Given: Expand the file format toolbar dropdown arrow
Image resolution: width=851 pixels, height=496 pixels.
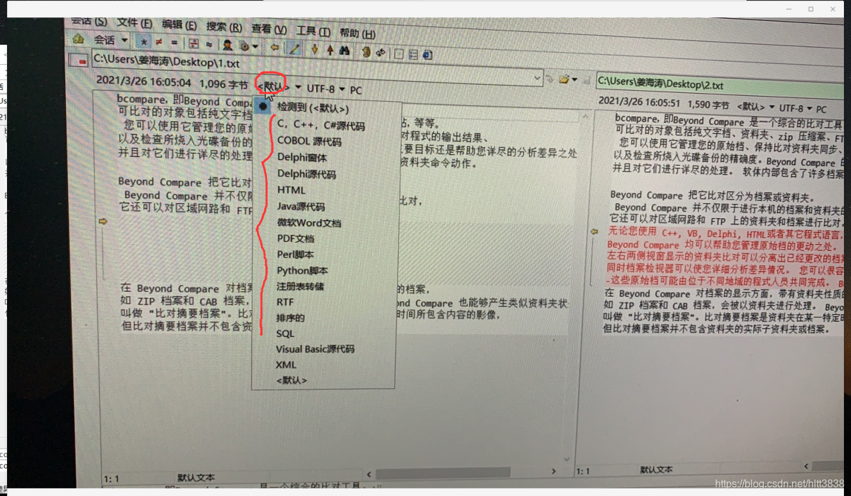Looking at the screenshot, I should click(x=255, y=46).
